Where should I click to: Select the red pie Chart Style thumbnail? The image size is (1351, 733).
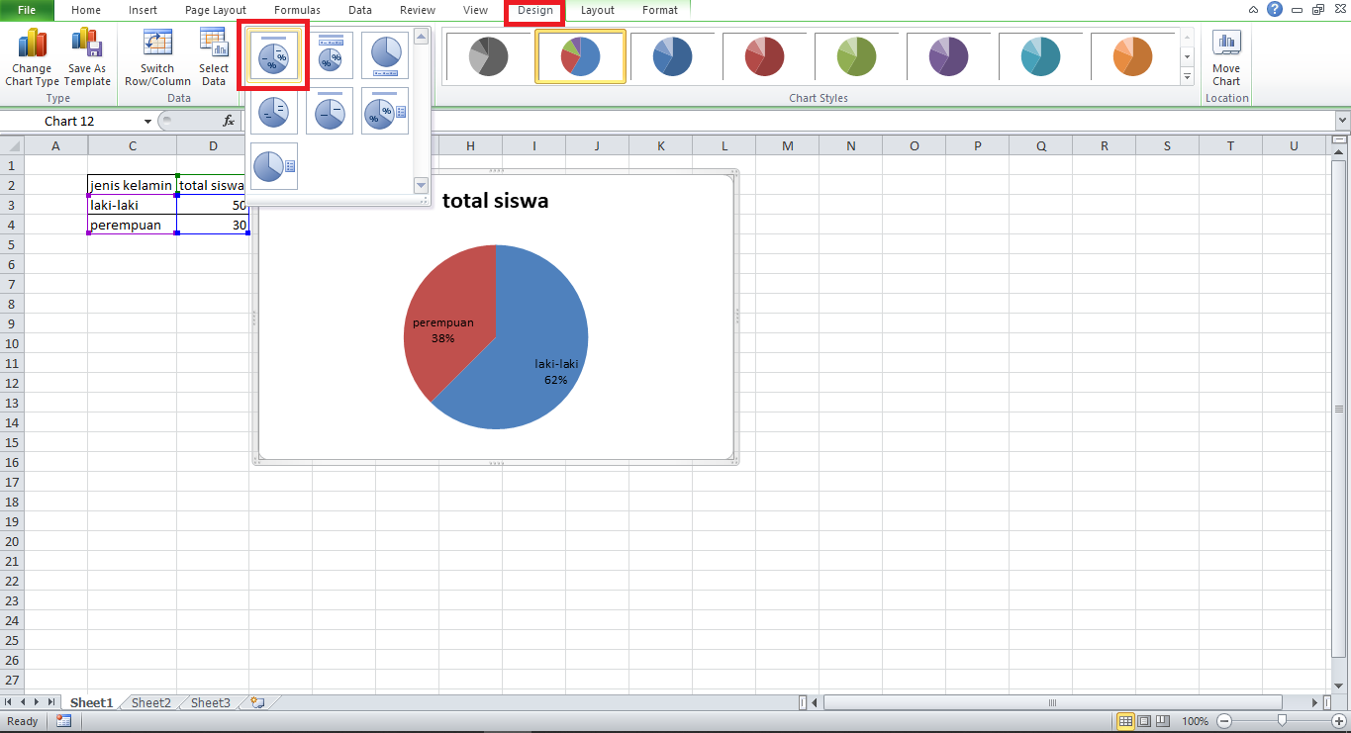point(765,56)
